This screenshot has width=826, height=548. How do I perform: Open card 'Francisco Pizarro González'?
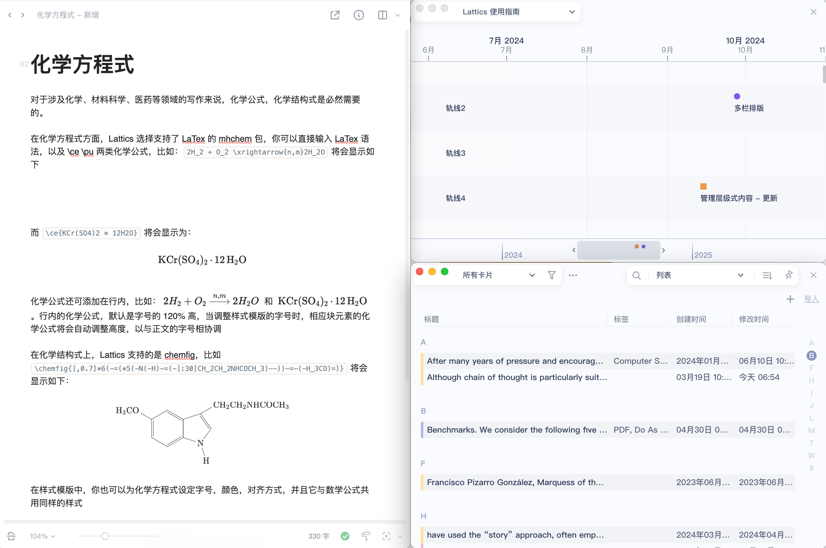pos(608,483)
